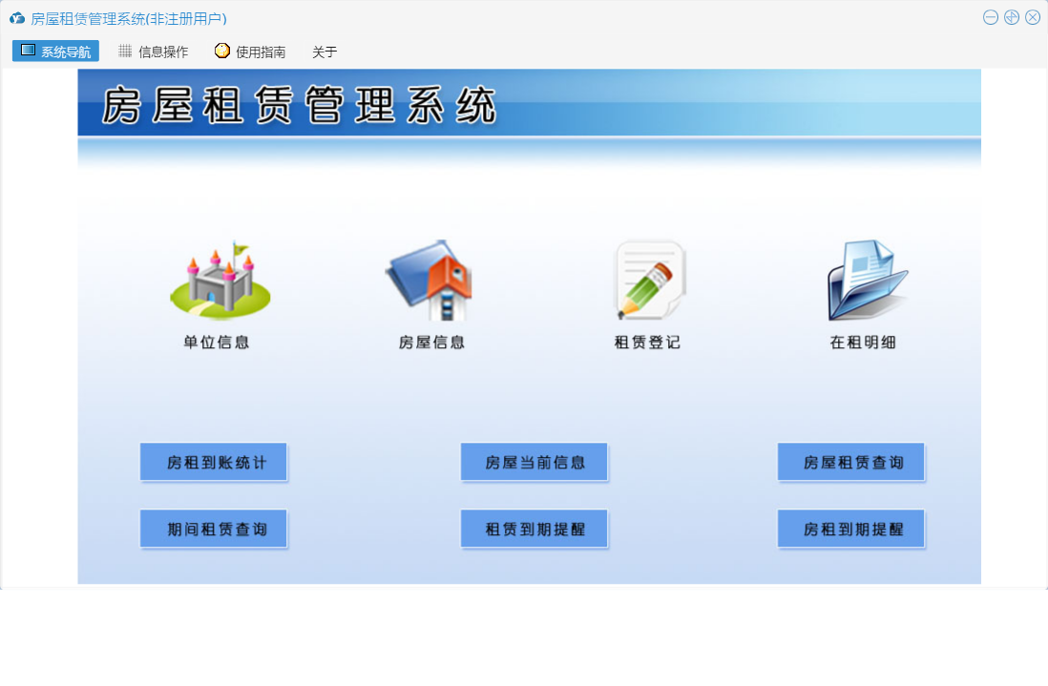1048x686 pixels.
Task: Open the 租赁登记 pencil icon
Action: point(650,280)
